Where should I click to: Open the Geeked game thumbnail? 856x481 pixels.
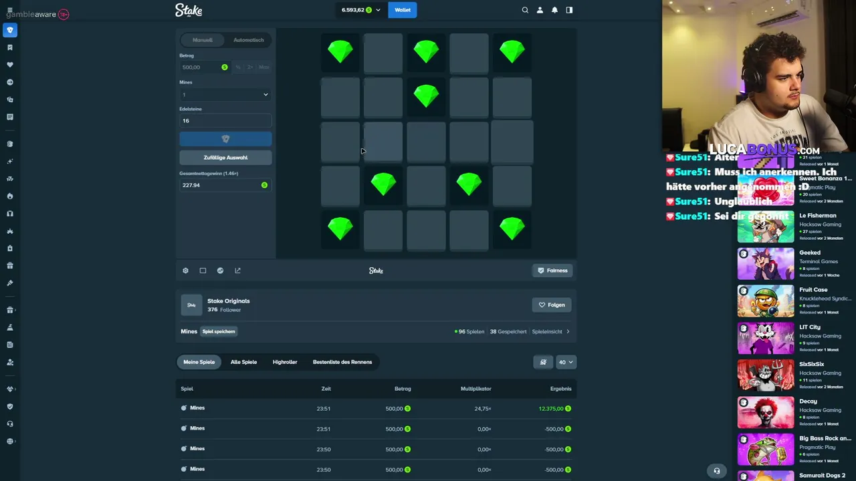766,263
